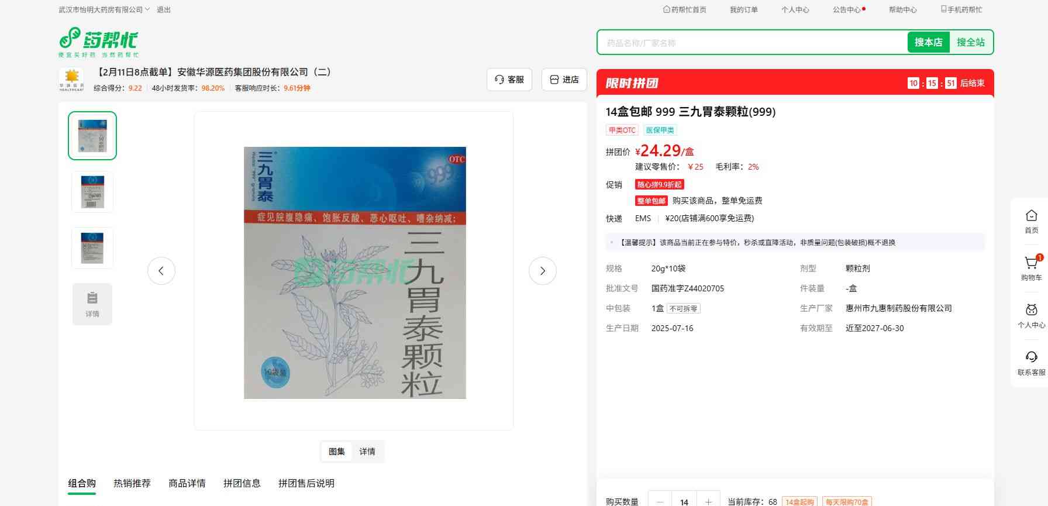Contact 客服 button next to store name
This screenshot has width=1048, height=506.
pos(509,80)
